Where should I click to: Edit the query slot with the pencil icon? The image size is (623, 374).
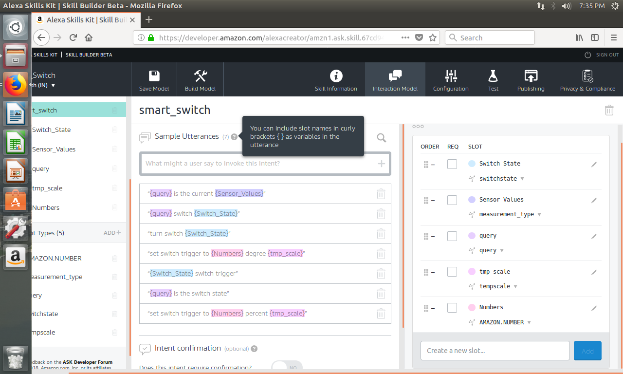click(594, 237)
